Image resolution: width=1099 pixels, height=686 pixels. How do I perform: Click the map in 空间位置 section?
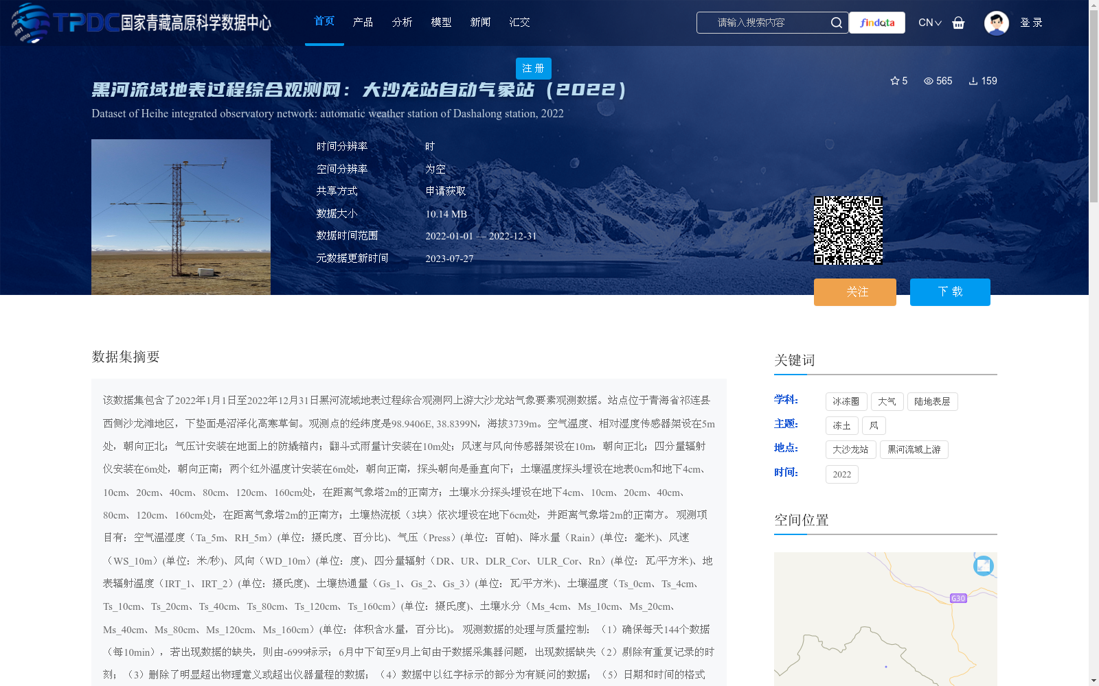coord(885,619)
